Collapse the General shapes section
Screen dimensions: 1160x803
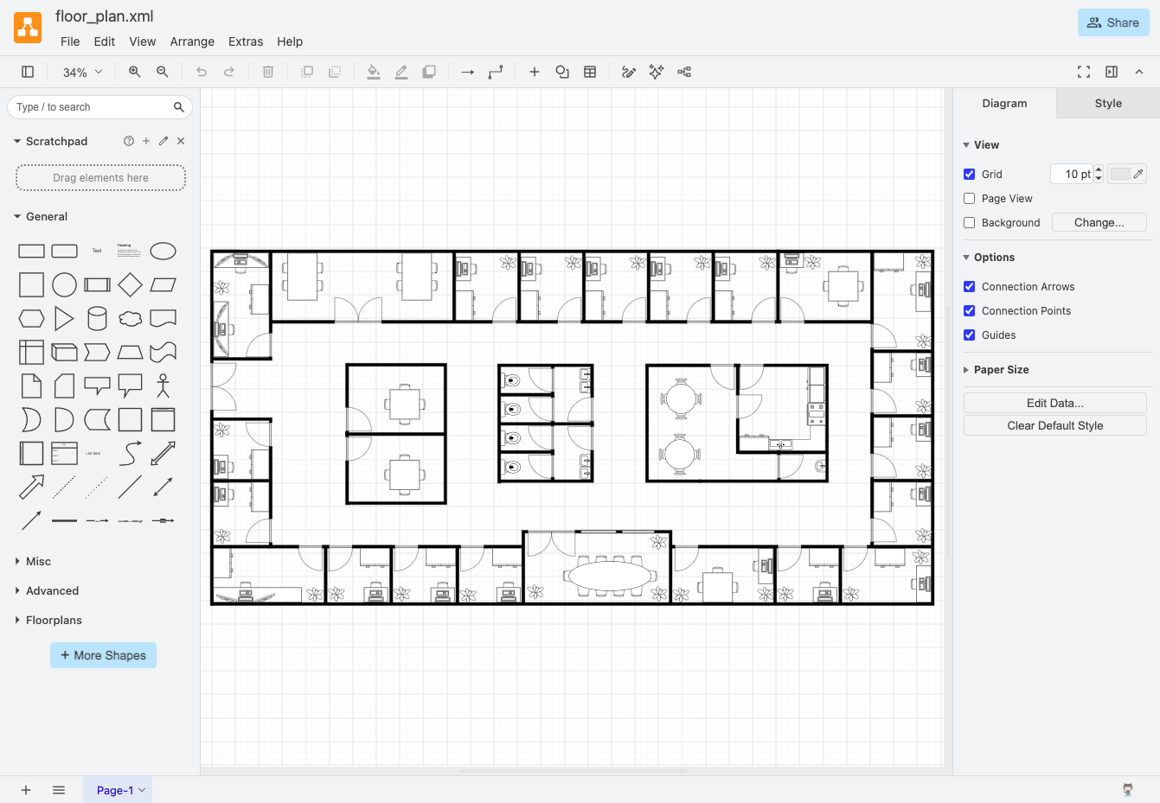click(46, 216)
